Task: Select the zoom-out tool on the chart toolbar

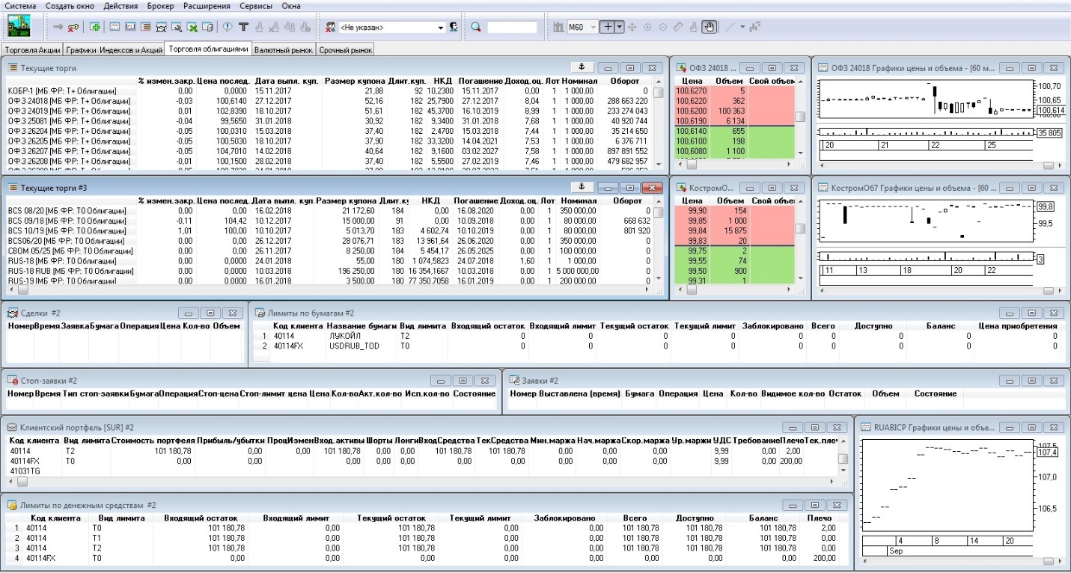Action: click(662, 27)
